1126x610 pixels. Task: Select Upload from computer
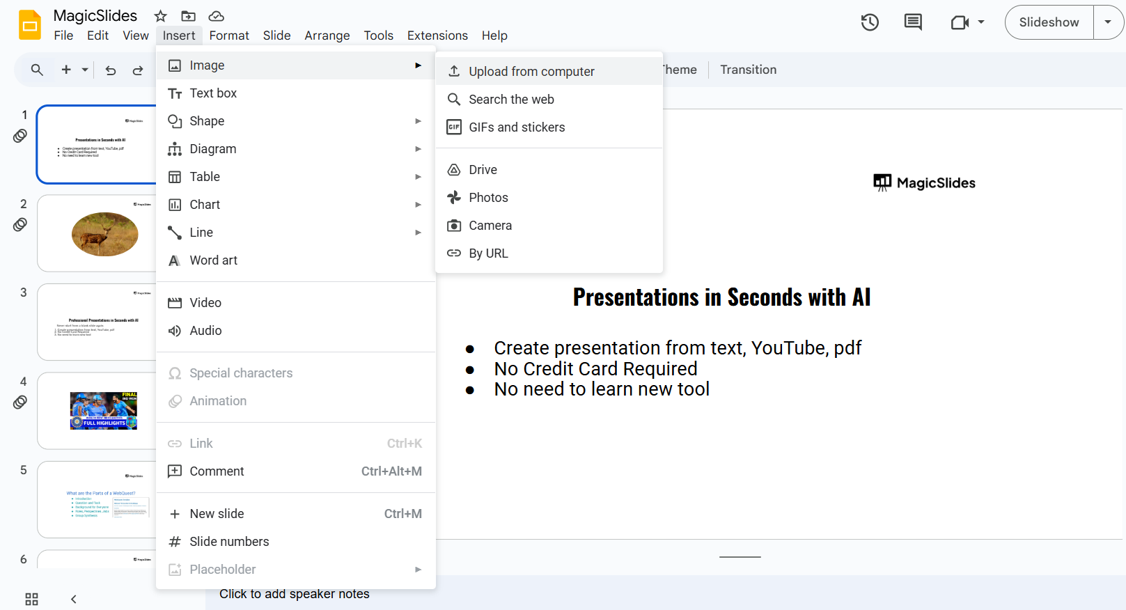tap(549, 71)
